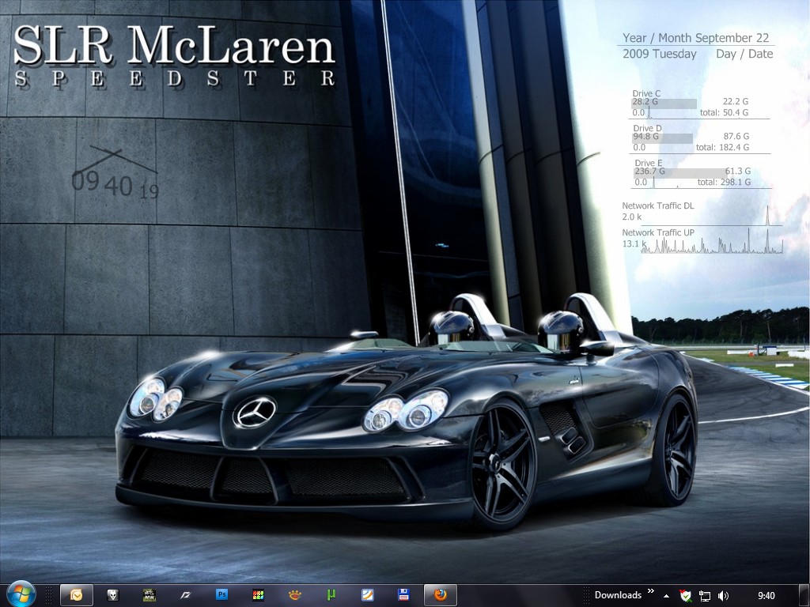810x607 pixels.
Task: Click the Network Traffic DL graph
Action: click(x=712, y=216)
